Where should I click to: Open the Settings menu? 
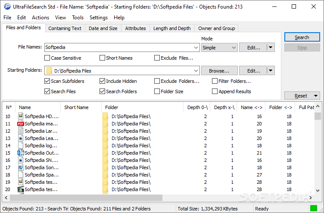99,18
